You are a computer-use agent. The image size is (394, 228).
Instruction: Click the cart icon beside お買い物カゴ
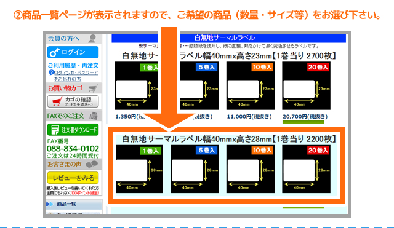pyautogui.click(x=93, y=88)
